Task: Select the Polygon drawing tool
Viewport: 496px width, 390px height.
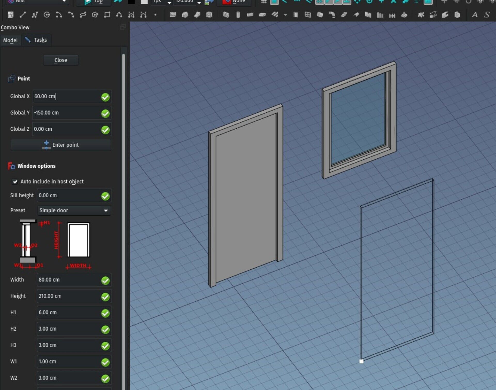Action: coord(95,15)
